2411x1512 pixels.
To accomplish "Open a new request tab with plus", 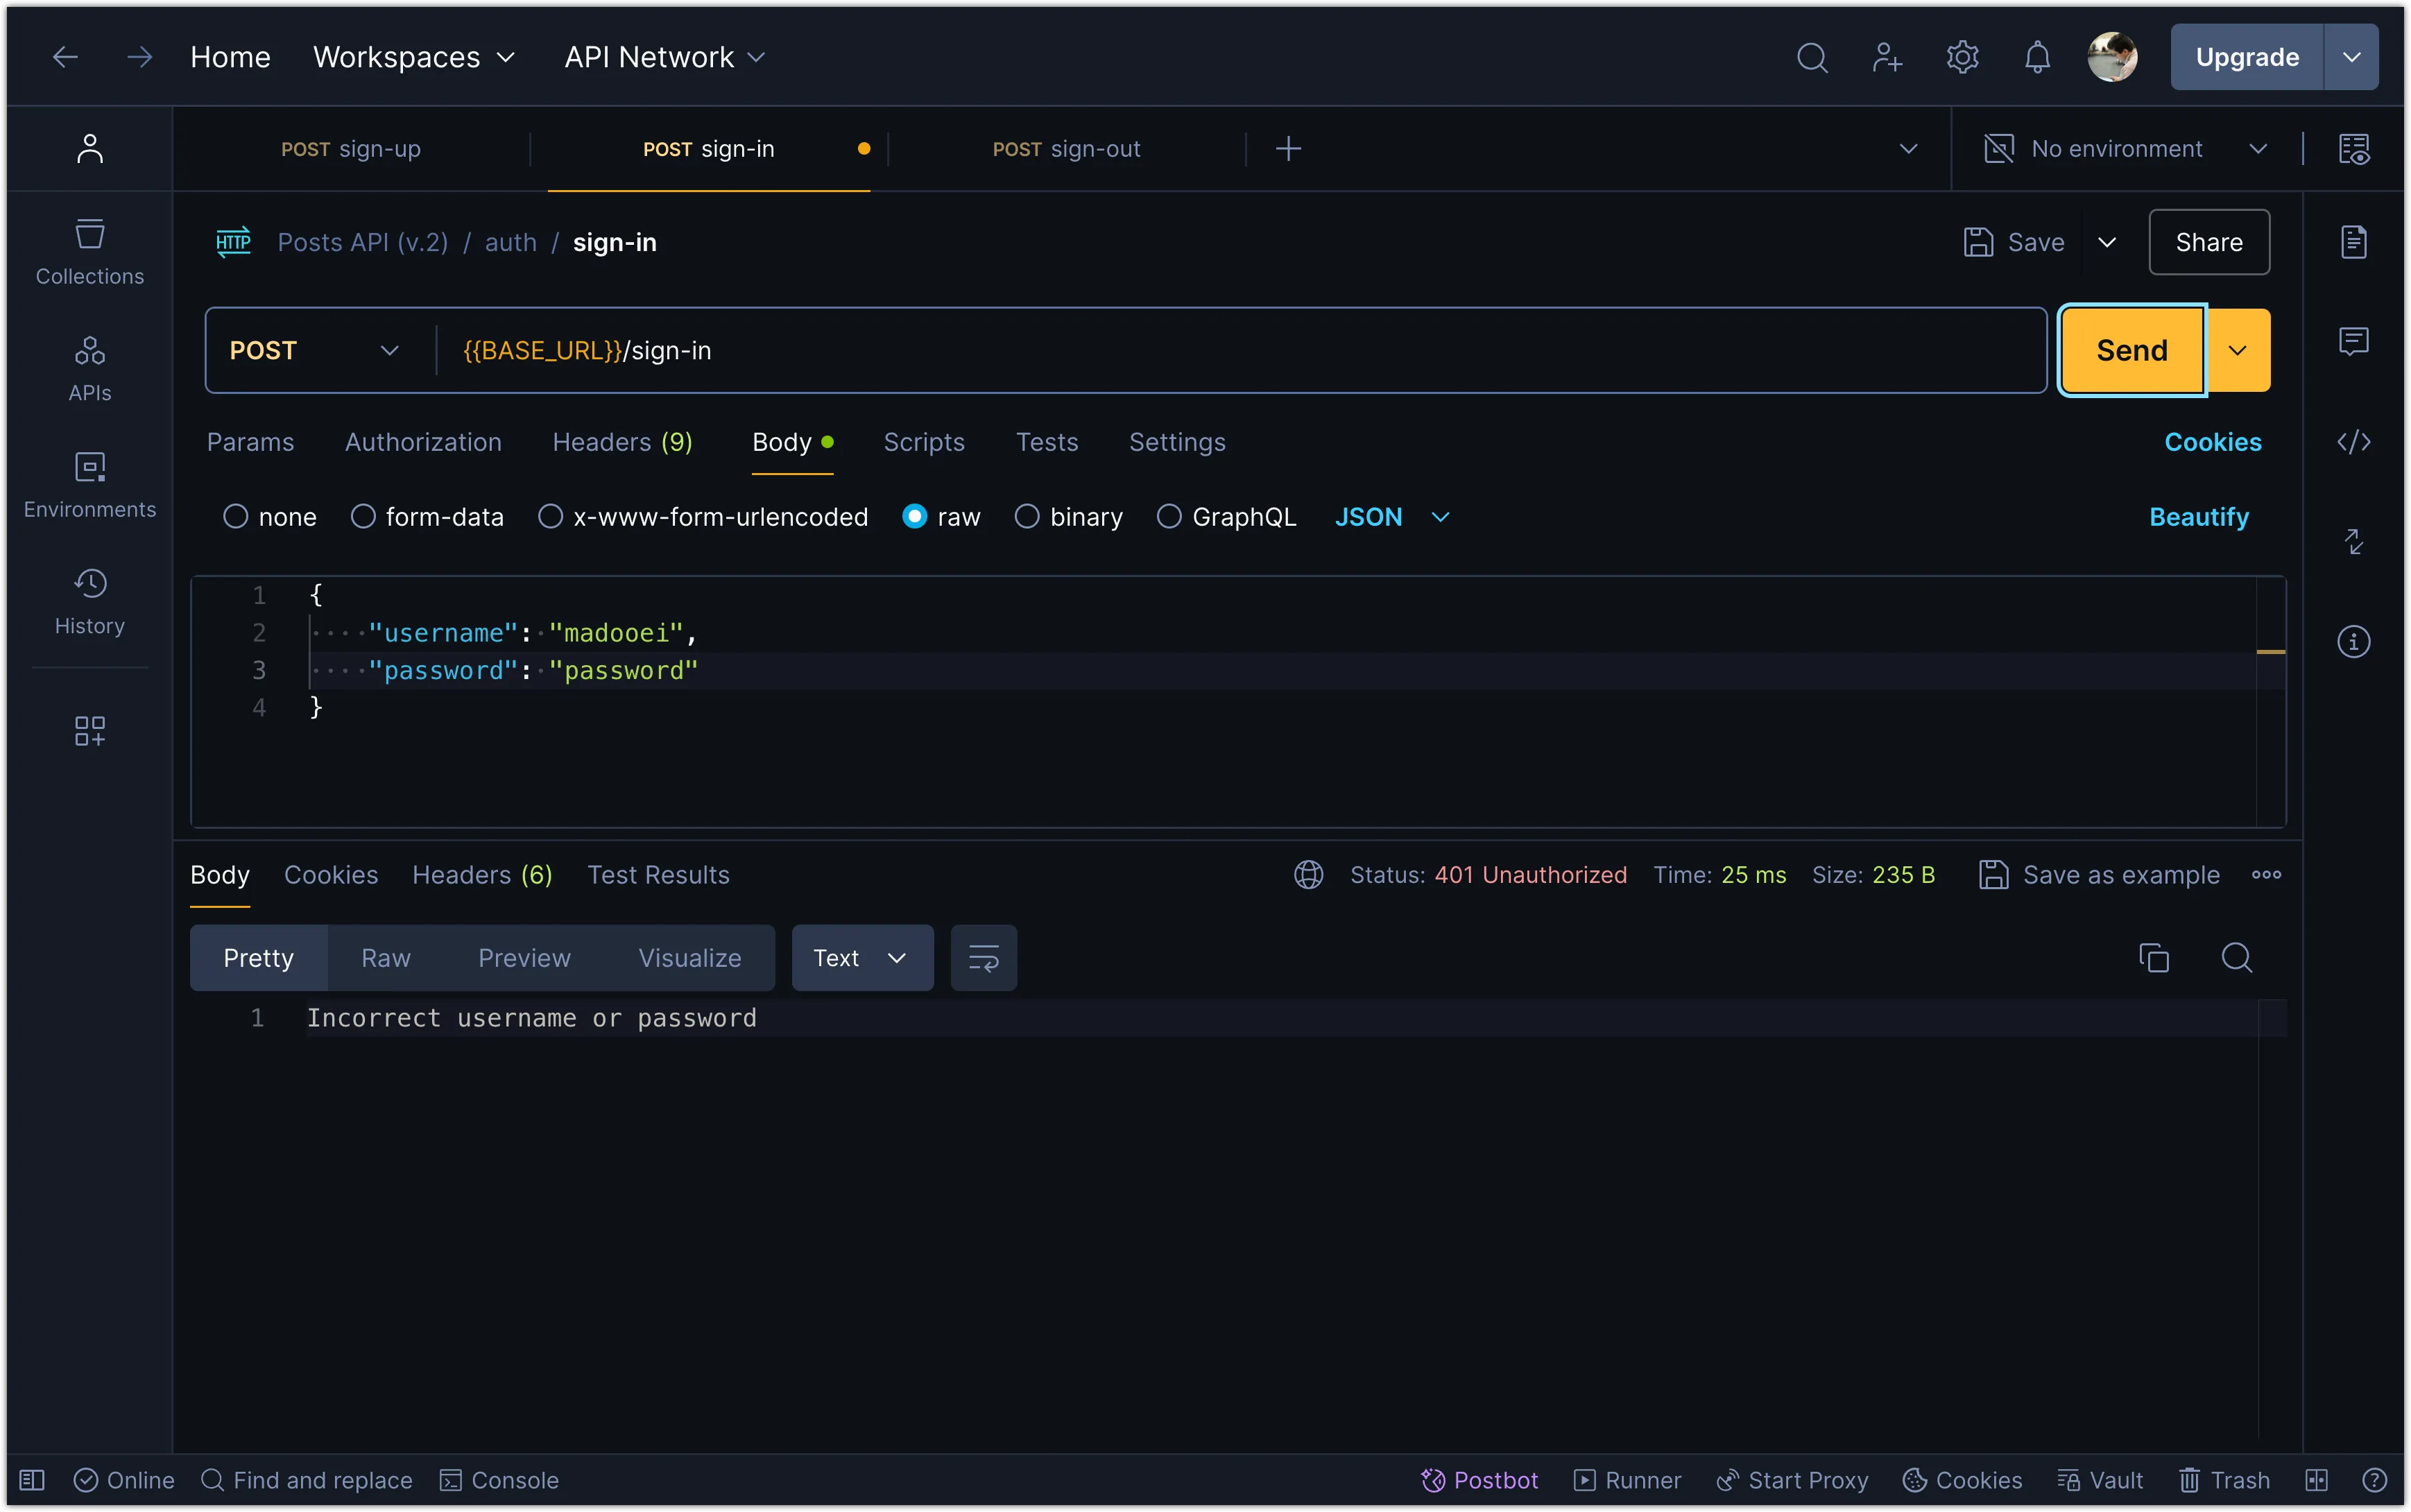I will tap(1288, 149).
